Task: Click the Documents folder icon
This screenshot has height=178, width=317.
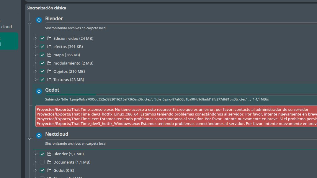Action: pos(49,162)
